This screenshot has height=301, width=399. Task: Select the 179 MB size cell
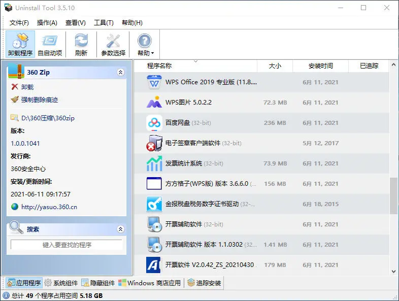[275, 265]
